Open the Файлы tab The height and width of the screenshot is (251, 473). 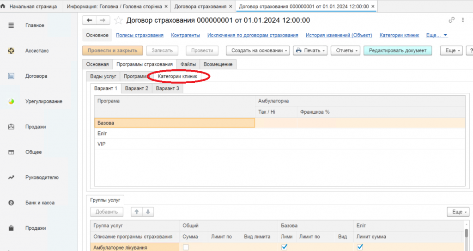[x=188, y=64]
